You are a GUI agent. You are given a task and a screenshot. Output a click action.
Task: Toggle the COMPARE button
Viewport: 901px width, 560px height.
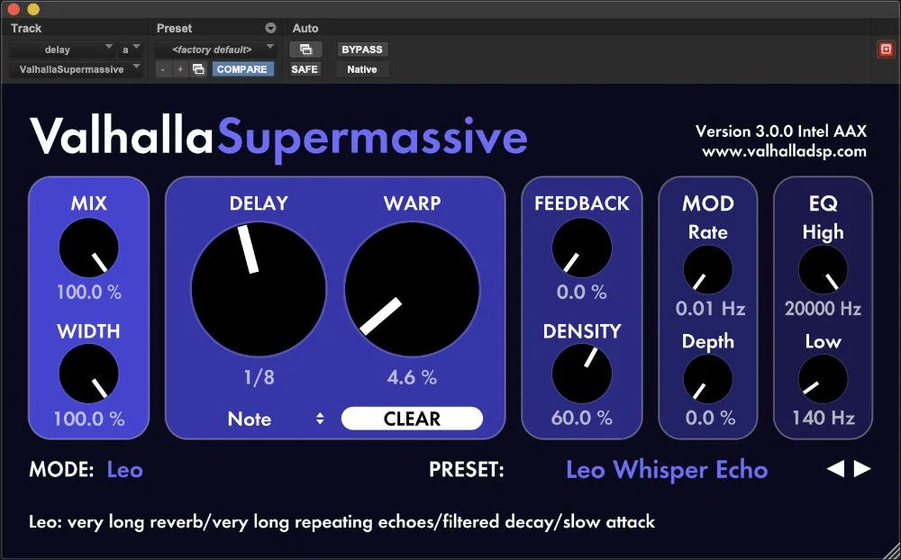coord(241,69)
